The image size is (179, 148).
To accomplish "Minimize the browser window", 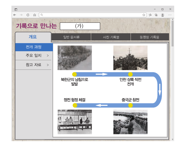I will click(x=155, y=9).
